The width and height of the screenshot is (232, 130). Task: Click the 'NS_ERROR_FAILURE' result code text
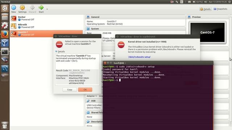[79, 70]
